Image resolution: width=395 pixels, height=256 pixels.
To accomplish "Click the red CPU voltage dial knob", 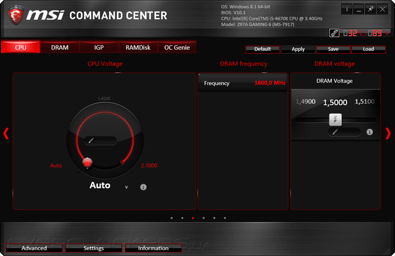I will (x=87, y=163).
